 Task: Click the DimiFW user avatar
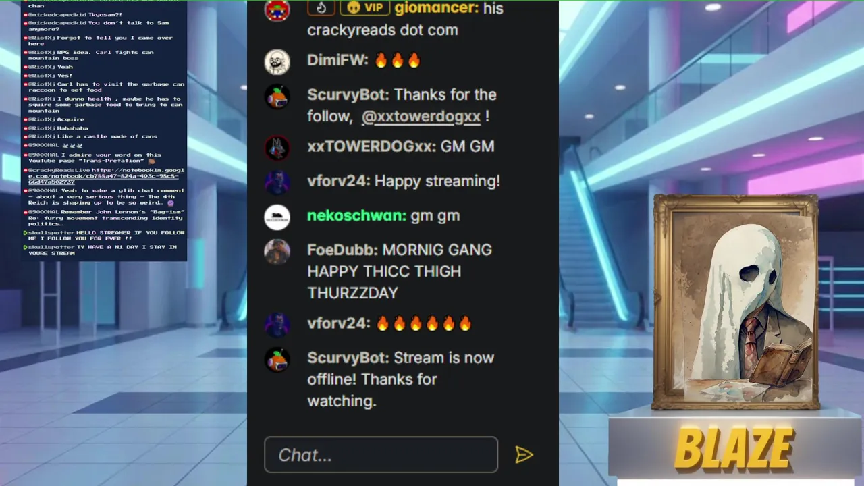pyautogui.click(x=277, y=62)
